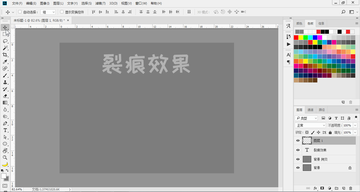This screenshot has height=192, width=360.
Task: Hide the 裂痕效果 text layer
Action: [298, 150]
